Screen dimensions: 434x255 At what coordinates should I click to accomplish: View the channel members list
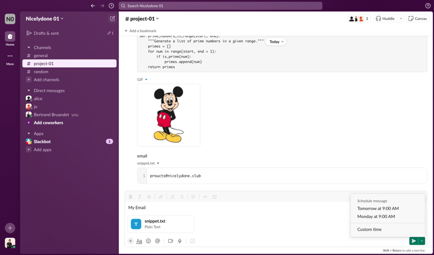pos(359,18)
